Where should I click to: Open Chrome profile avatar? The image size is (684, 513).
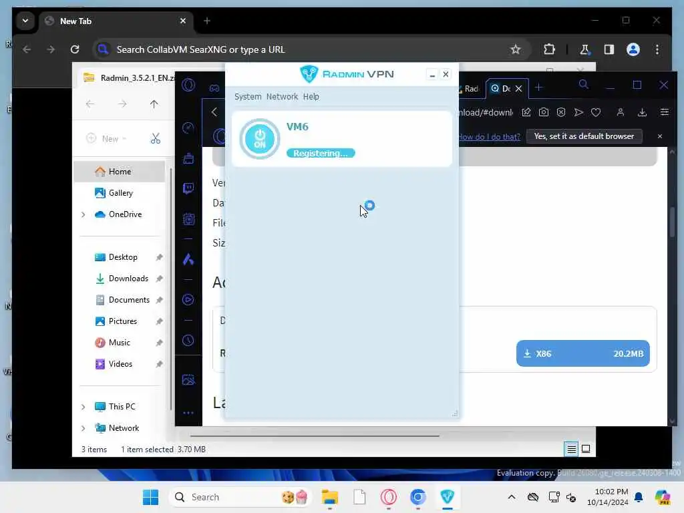633,49
